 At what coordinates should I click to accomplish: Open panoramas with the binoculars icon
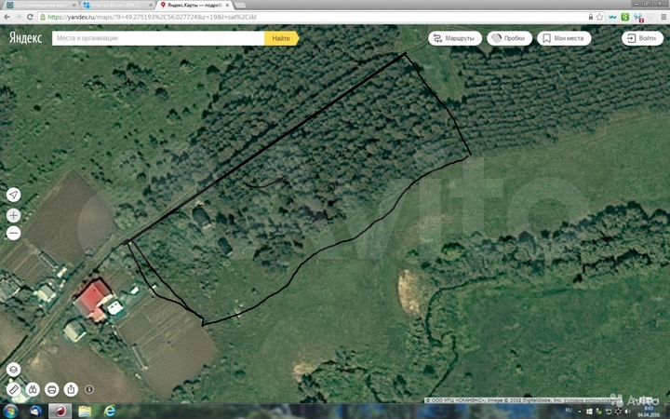tap(33, 389)
